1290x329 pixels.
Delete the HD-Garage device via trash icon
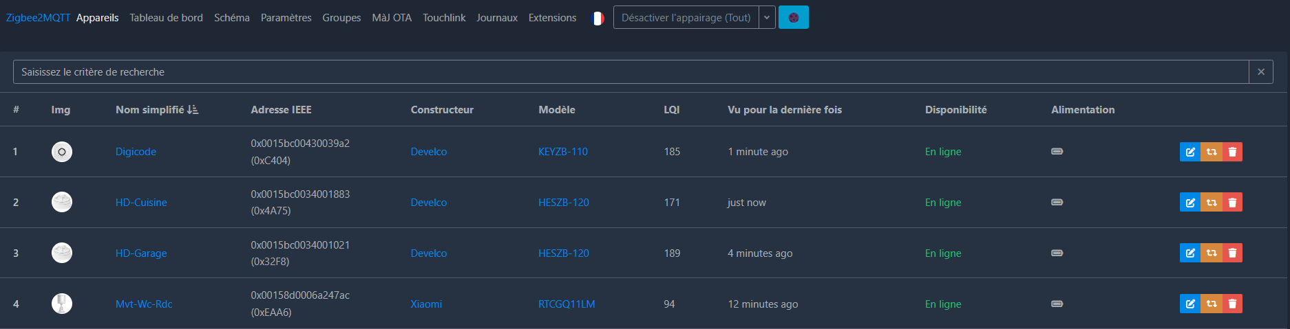pyautogui.click(x=1232, y=253)
